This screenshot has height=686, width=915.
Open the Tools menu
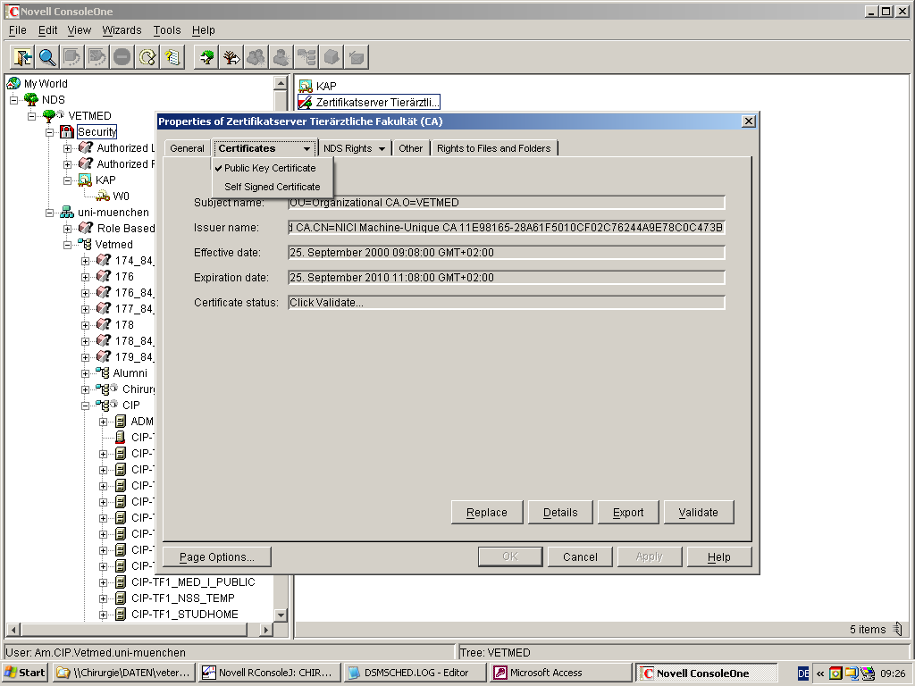[x=167, y=29]
